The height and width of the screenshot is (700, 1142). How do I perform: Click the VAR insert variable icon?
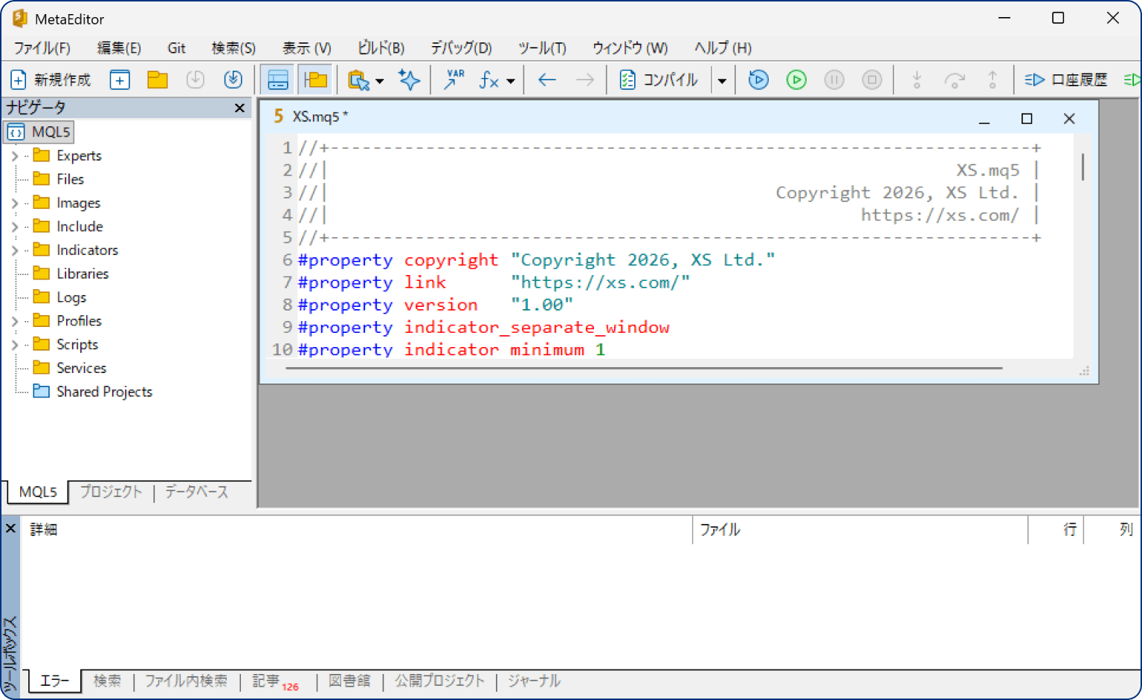[454, 80]
